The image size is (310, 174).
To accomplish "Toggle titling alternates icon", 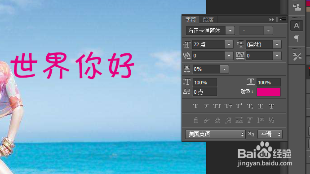I will click(x=250, y=120).
